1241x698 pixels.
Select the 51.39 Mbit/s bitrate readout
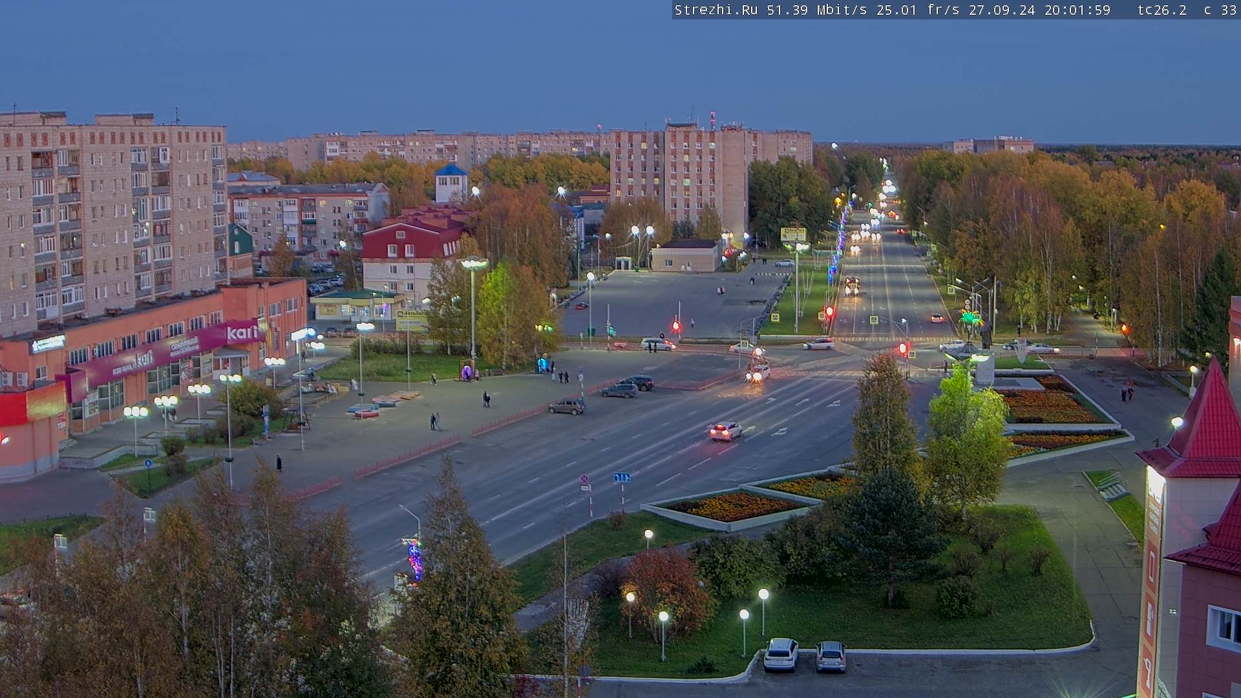[x=817, y=10]
